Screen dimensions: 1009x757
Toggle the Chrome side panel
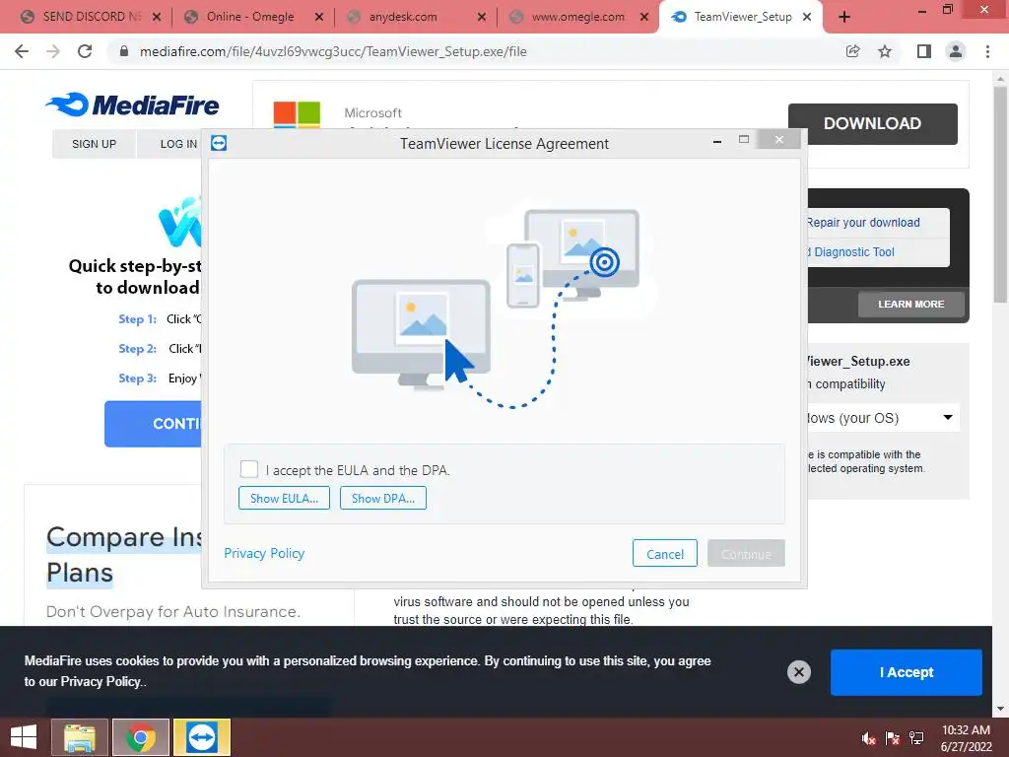(x=924, y=51)
